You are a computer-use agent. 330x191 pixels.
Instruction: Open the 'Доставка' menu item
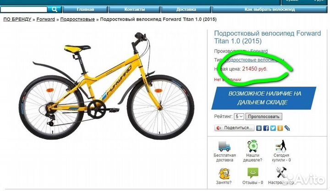tap(186, 10)
